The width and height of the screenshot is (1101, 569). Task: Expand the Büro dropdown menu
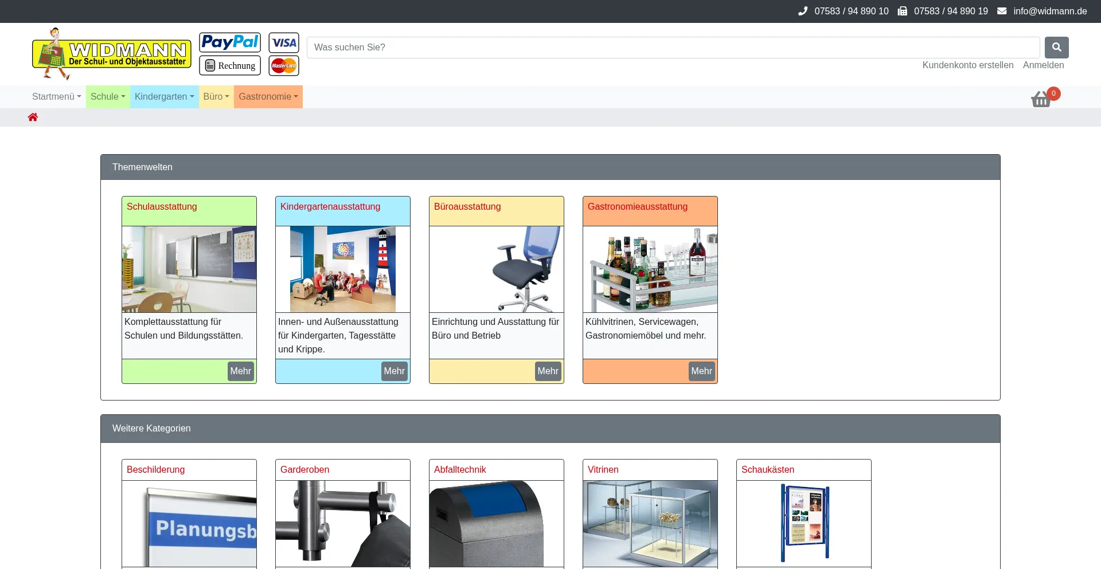click(x=216, y=97)
